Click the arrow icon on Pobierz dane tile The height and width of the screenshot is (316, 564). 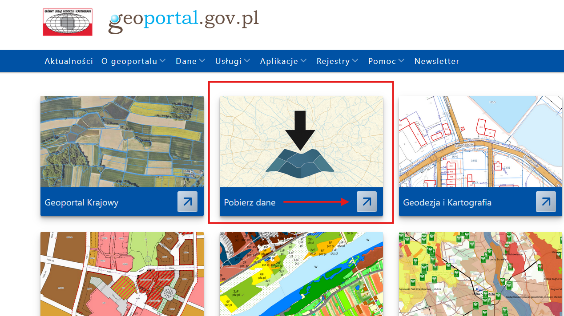(367, 202)
